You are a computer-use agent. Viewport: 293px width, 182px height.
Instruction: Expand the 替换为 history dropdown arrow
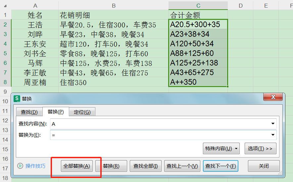coord(273,135)
